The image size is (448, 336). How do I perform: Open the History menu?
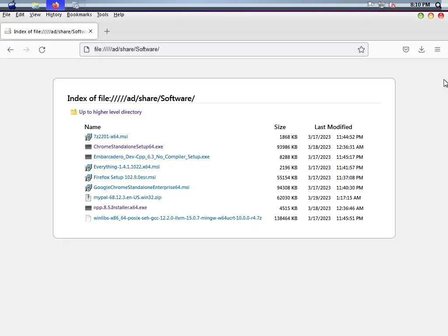(x=54, y=14)
